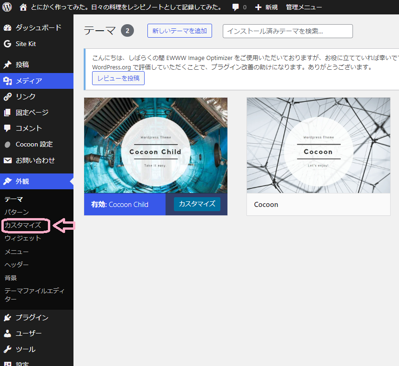The image size is (399, 366).
Task: Click the Cocoon Child theme screenshot
Action: (155, 145)
